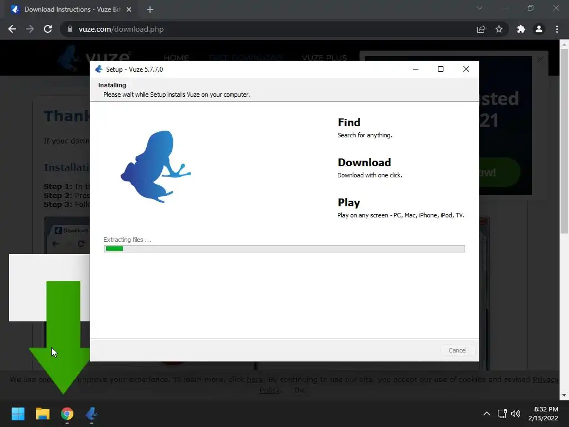Viewport: 569px width, 427px height.
Task: Click the Play heading in installer
Action: point(349,202)
